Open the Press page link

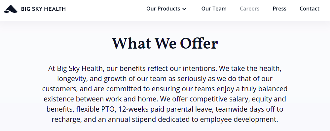point(279,9)
